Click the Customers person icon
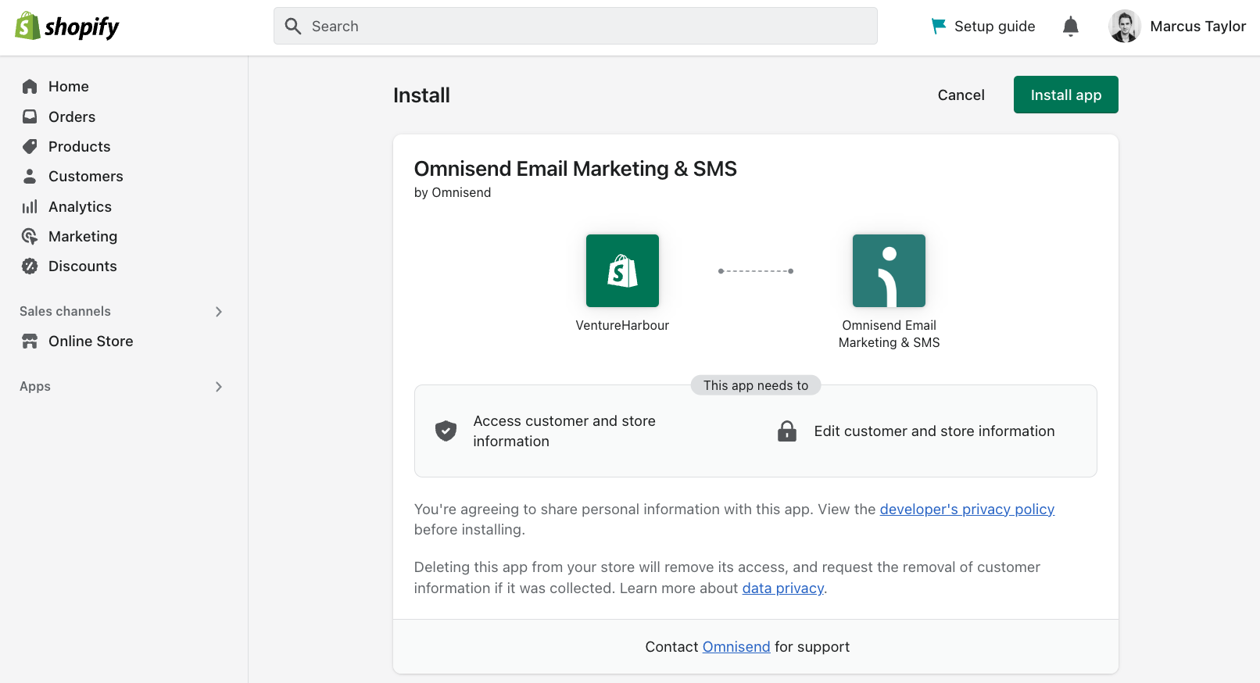Screen dimensions: 1260x683 tap(30, 176)
